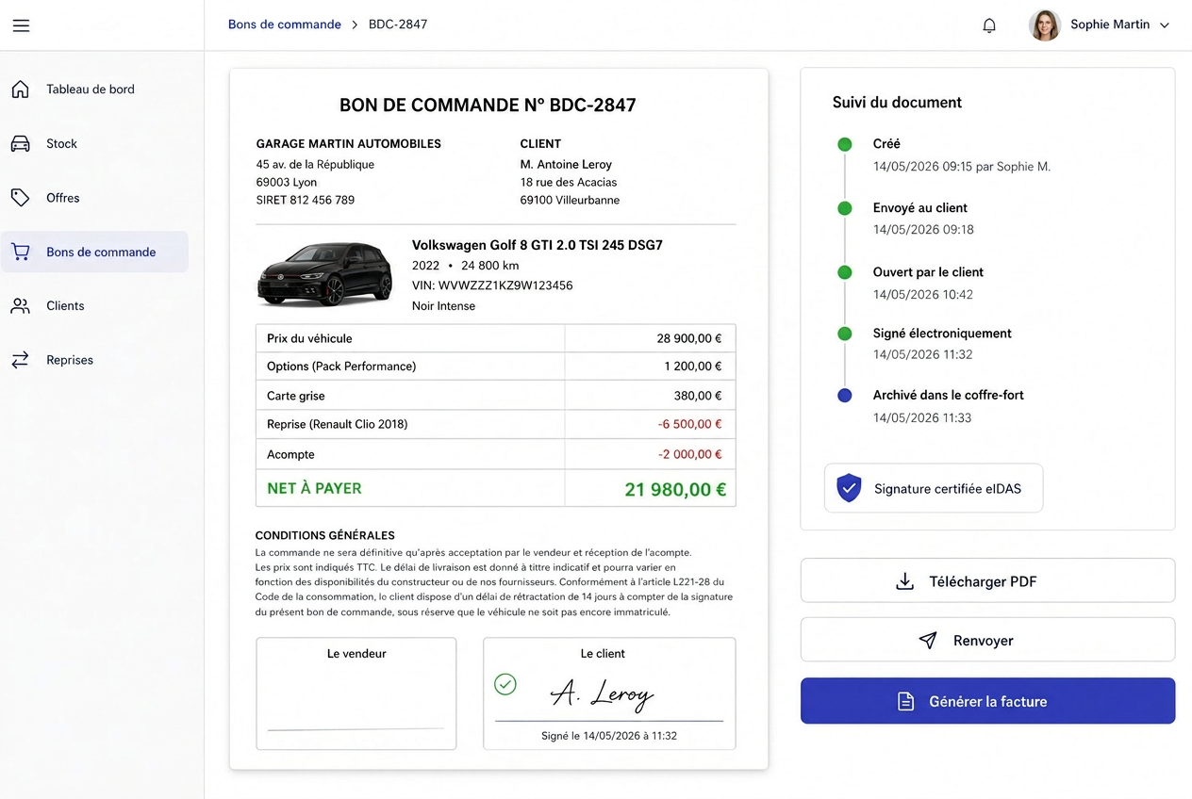The image size is (1192, 799).
Task: Click the Créé timeline green dot
Action: click(x=845, y=144)
